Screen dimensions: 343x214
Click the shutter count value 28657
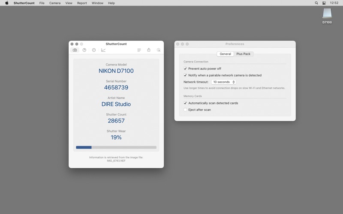pos(116,121)
